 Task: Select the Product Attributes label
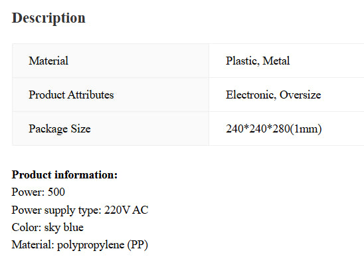point(71,95)
